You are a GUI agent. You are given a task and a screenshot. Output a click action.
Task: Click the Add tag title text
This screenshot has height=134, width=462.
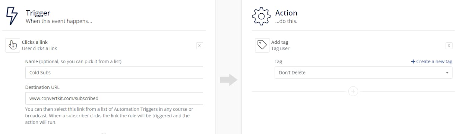point(280,42)
